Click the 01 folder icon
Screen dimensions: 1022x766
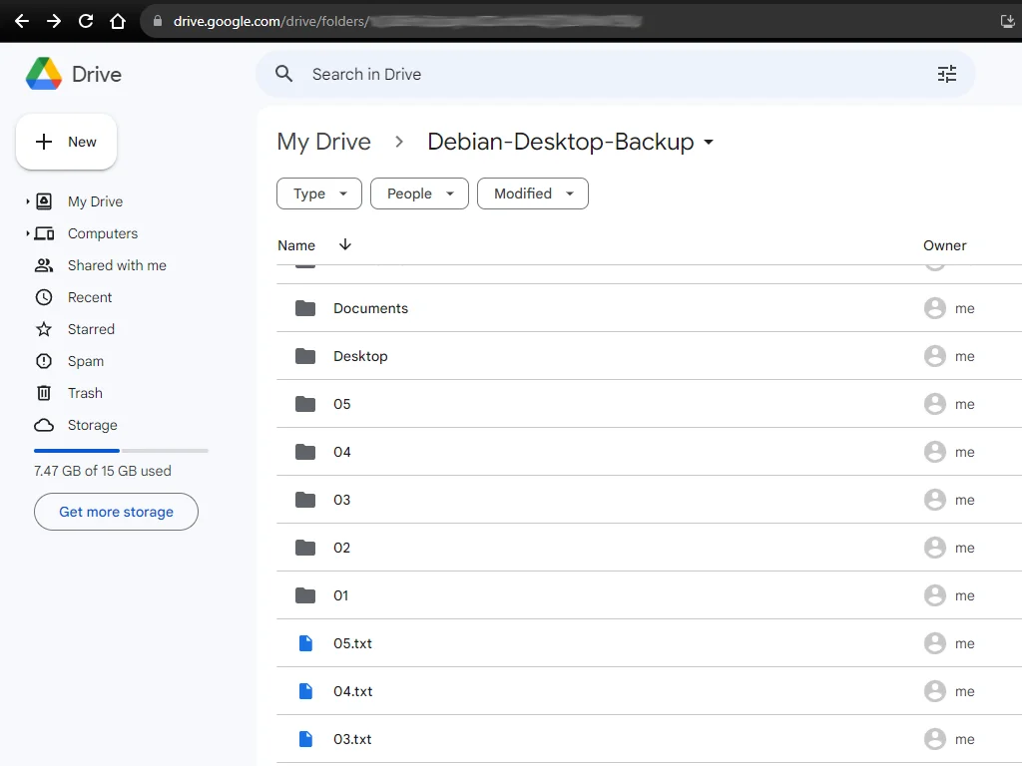(x=305, y=595)
